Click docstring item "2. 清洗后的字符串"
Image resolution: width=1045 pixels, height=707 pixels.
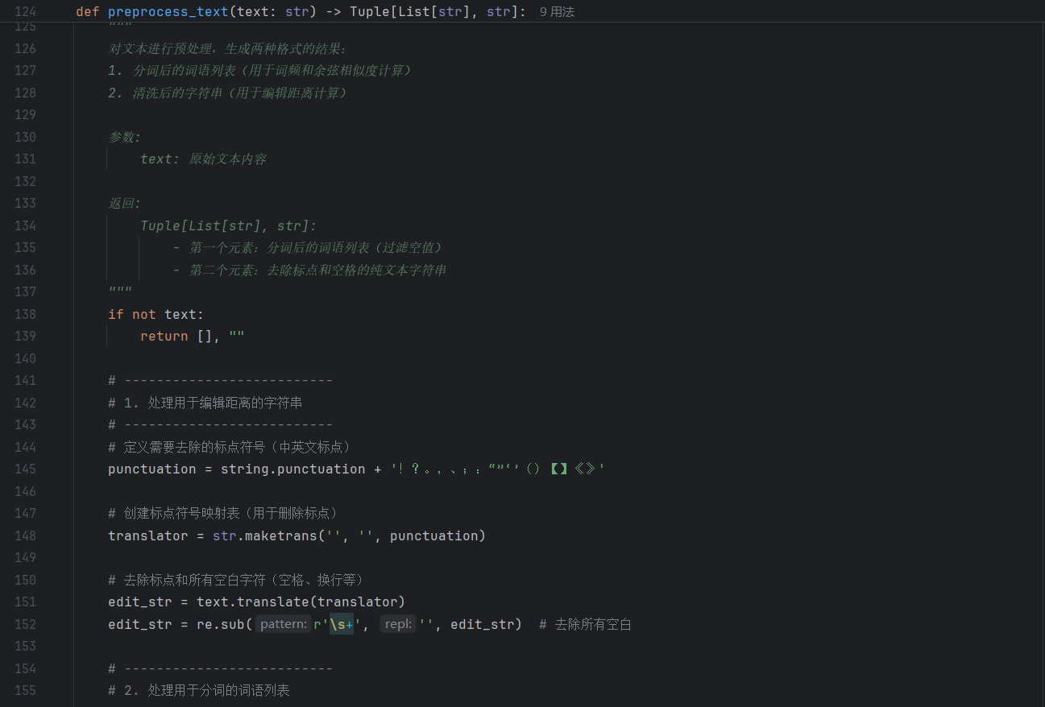pyautogui.click(x=228, y=93)
